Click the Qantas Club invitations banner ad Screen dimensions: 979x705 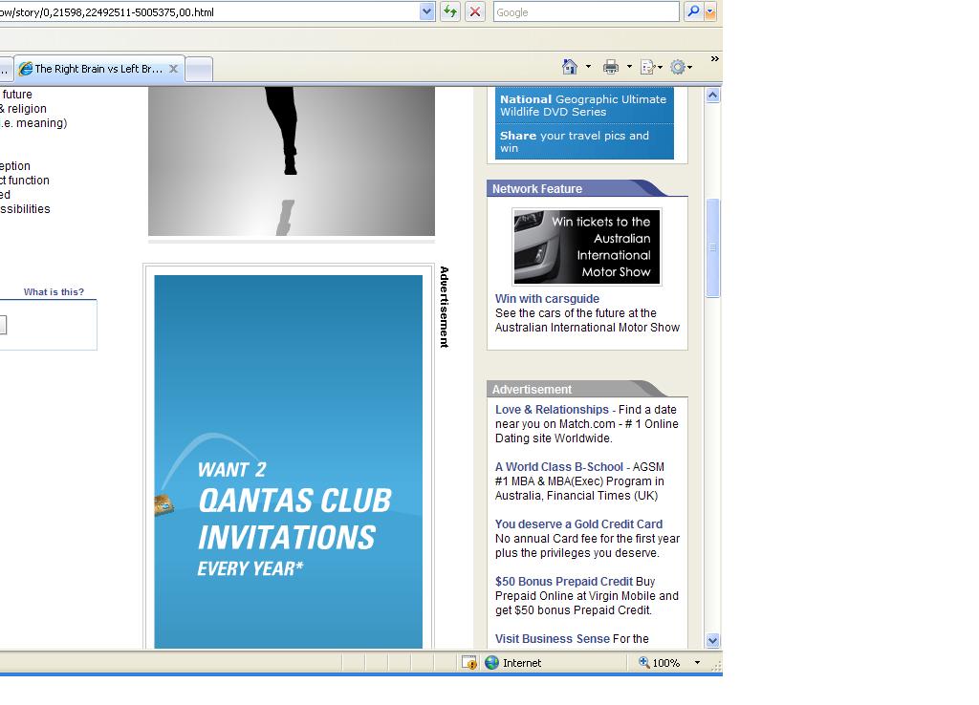click(289, 461)
